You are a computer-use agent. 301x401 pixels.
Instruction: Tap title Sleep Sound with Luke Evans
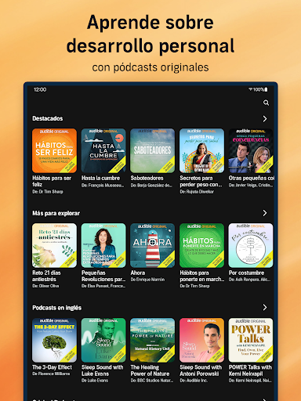tap(102, 370)
